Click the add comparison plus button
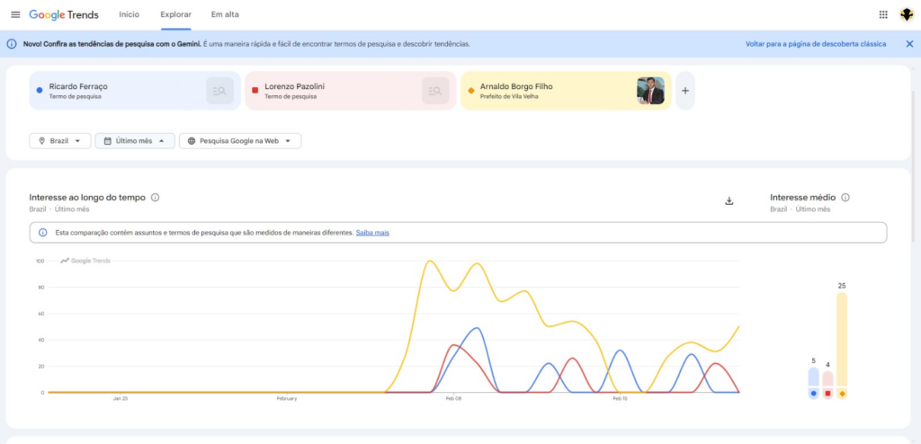The image size is (921, 444). click(685, 91)
